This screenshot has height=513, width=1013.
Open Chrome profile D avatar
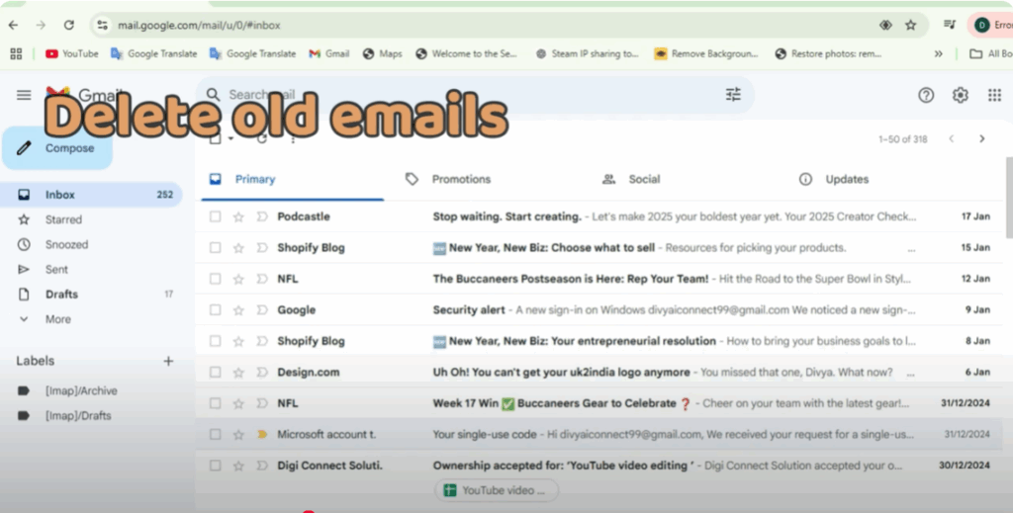click(x=982, y=25)
